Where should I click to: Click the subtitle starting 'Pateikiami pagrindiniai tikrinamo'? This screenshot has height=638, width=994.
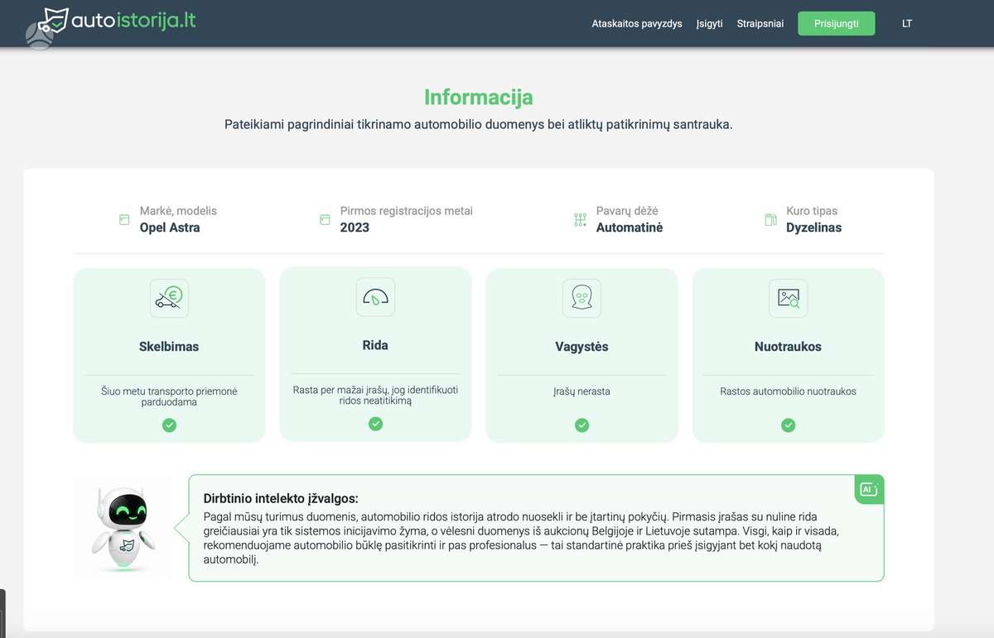click(x=479, y=124)
